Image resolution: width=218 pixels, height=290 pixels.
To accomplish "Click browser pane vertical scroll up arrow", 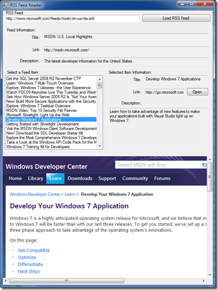I will [210, 159].
